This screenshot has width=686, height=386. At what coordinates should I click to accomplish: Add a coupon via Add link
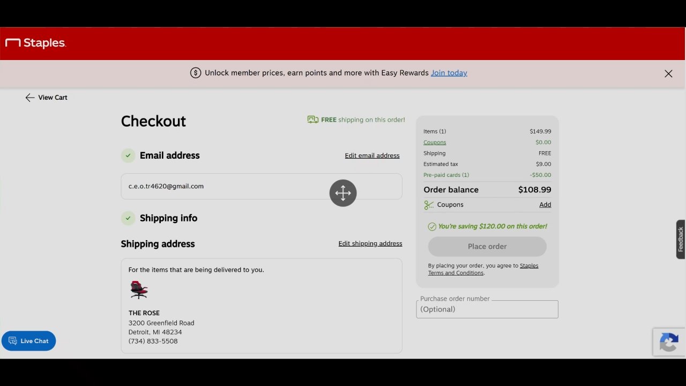tap(545, 205)
